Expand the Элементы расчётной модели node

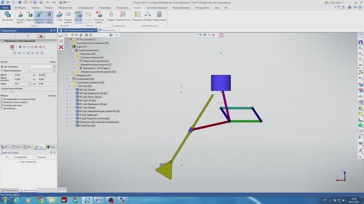click(72, 72)
